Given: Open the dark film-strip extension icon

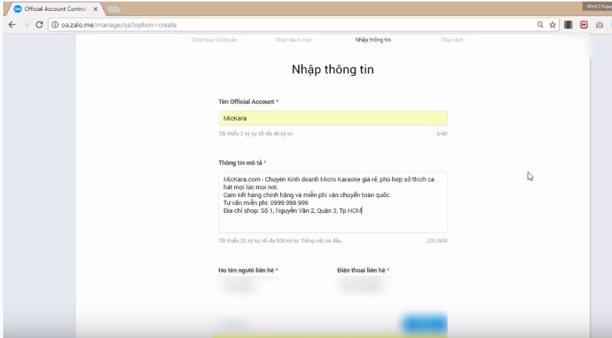Looking at the screenshot, I should click(568, 24).
